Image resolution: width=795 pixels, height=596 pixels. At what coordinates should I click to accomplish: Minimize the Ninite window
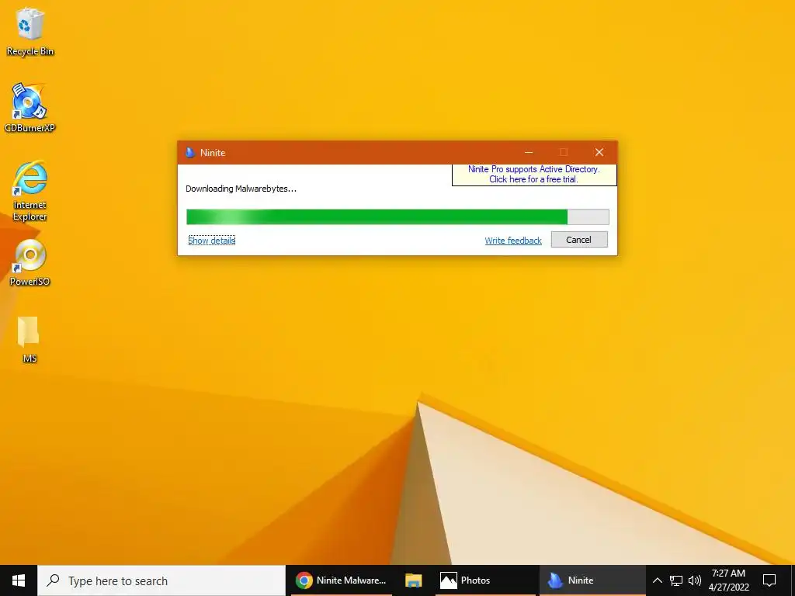tap(529, 153)
